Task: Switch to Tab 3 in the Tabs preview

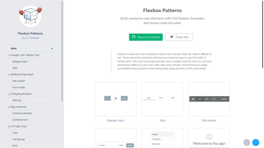Action: (173, 97)
